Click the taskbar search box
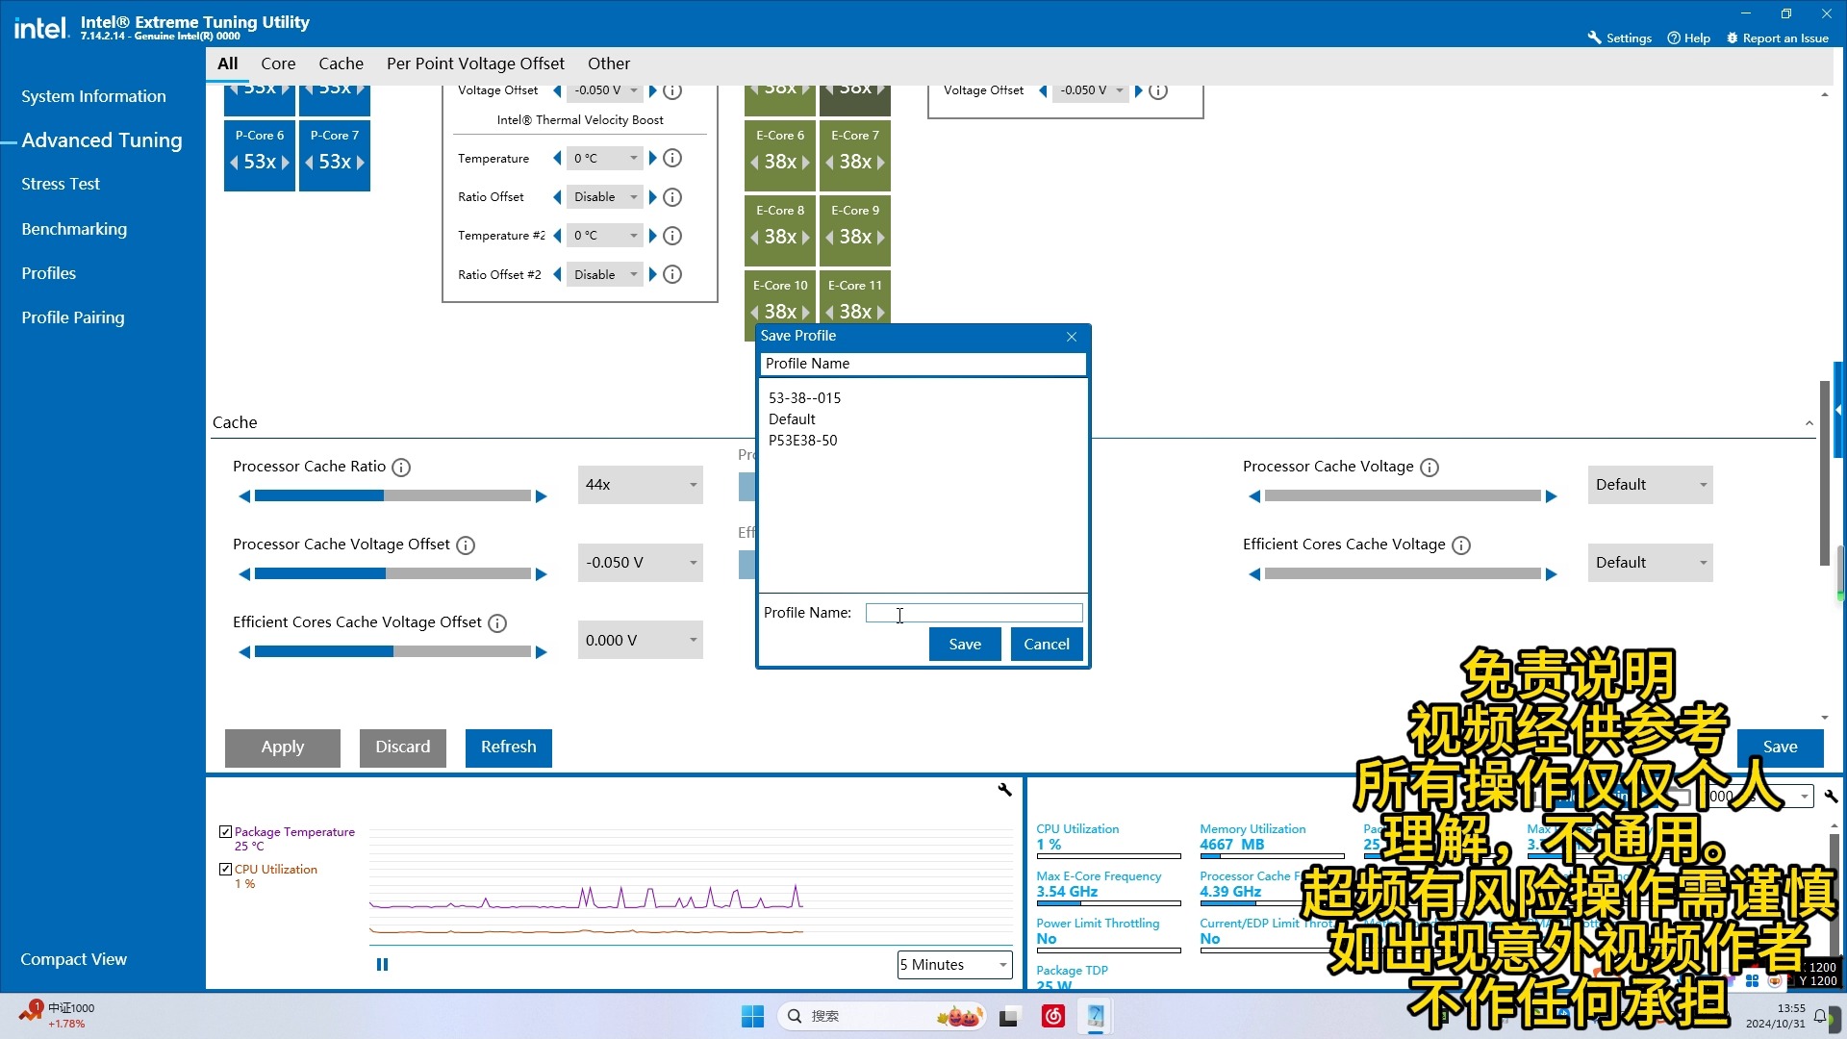Viewport: 1847px width, 1039px height. point(881,1016)
